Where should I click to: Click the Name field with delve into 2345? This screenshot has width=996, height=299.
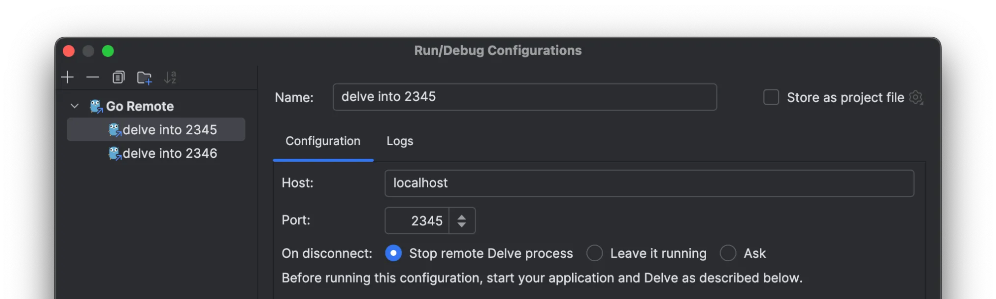click(524, 97)
